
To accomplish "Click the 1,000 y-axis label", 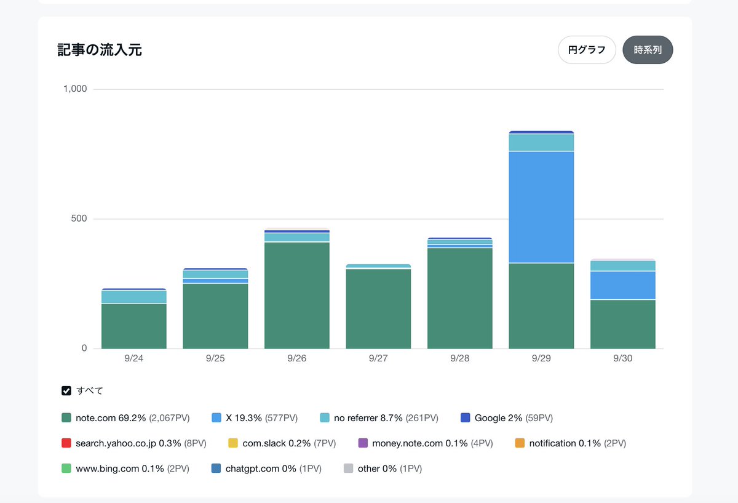I will (75, 89).
